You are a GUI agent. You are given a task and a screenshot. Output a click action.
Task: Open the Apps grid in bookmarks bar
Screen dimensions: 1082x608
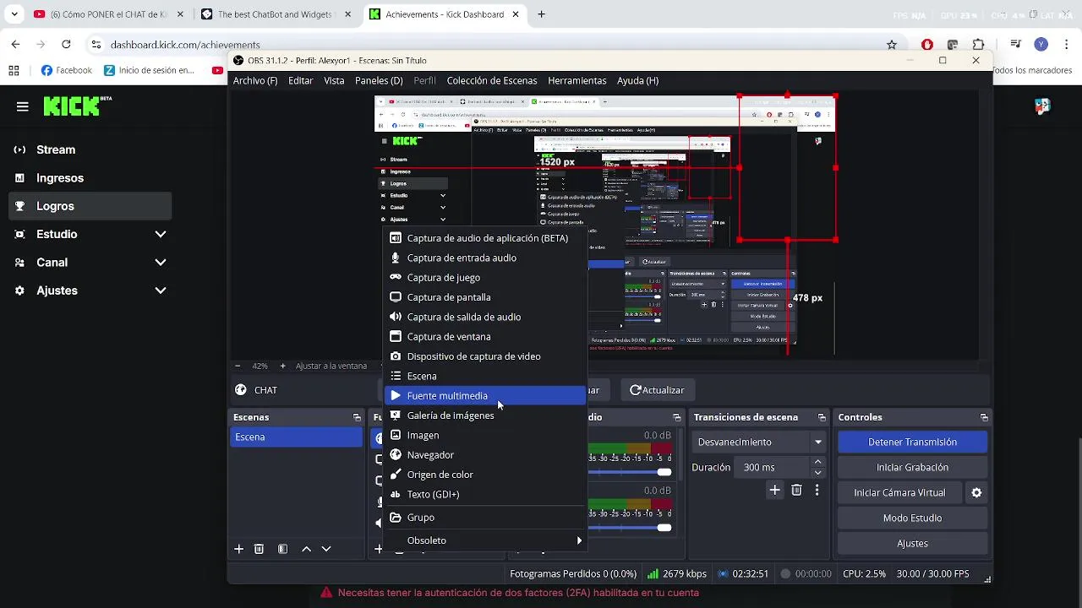pos(14,71)
